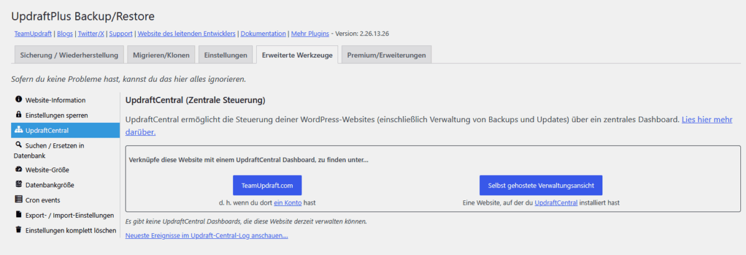Screen dimensions: 746x255
Task: Show Website-Größe in the sidebar
Action: point(65,169)
